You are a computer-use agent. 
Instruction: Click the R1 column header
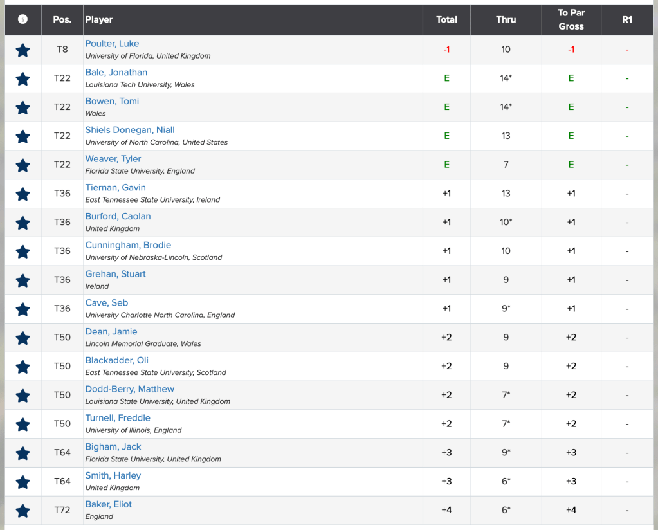click(x=627, y=19)
